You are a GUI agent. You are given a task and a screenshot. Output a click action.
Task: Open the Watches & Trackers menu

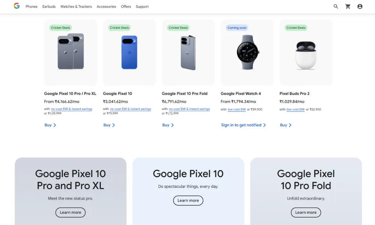(76, 6)
